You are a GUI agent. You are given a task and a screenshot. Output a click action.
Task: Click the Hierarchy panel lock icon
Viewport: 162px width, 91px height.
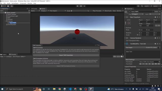pos(27,9)
